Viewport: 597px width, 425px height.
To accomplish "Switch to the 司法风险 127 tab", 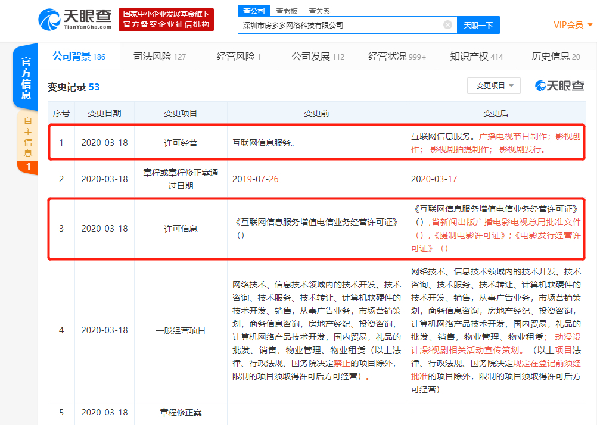I will pyautogui.click(x=160, y=57).
